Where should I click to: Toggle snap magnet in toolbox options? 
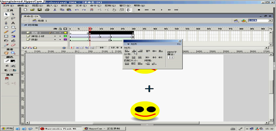click(x=7, y=79)
